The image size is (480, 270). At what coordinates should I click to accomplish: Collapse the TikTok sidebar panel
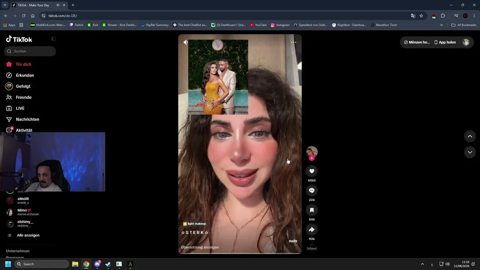pos(54,39)
